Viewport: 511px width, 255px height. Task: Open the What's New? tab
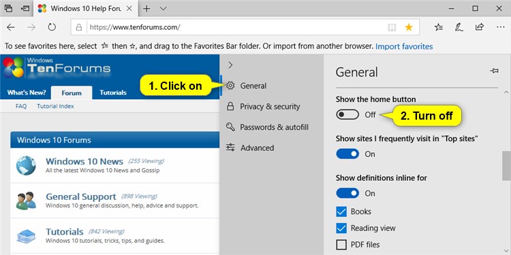[27, 92]
